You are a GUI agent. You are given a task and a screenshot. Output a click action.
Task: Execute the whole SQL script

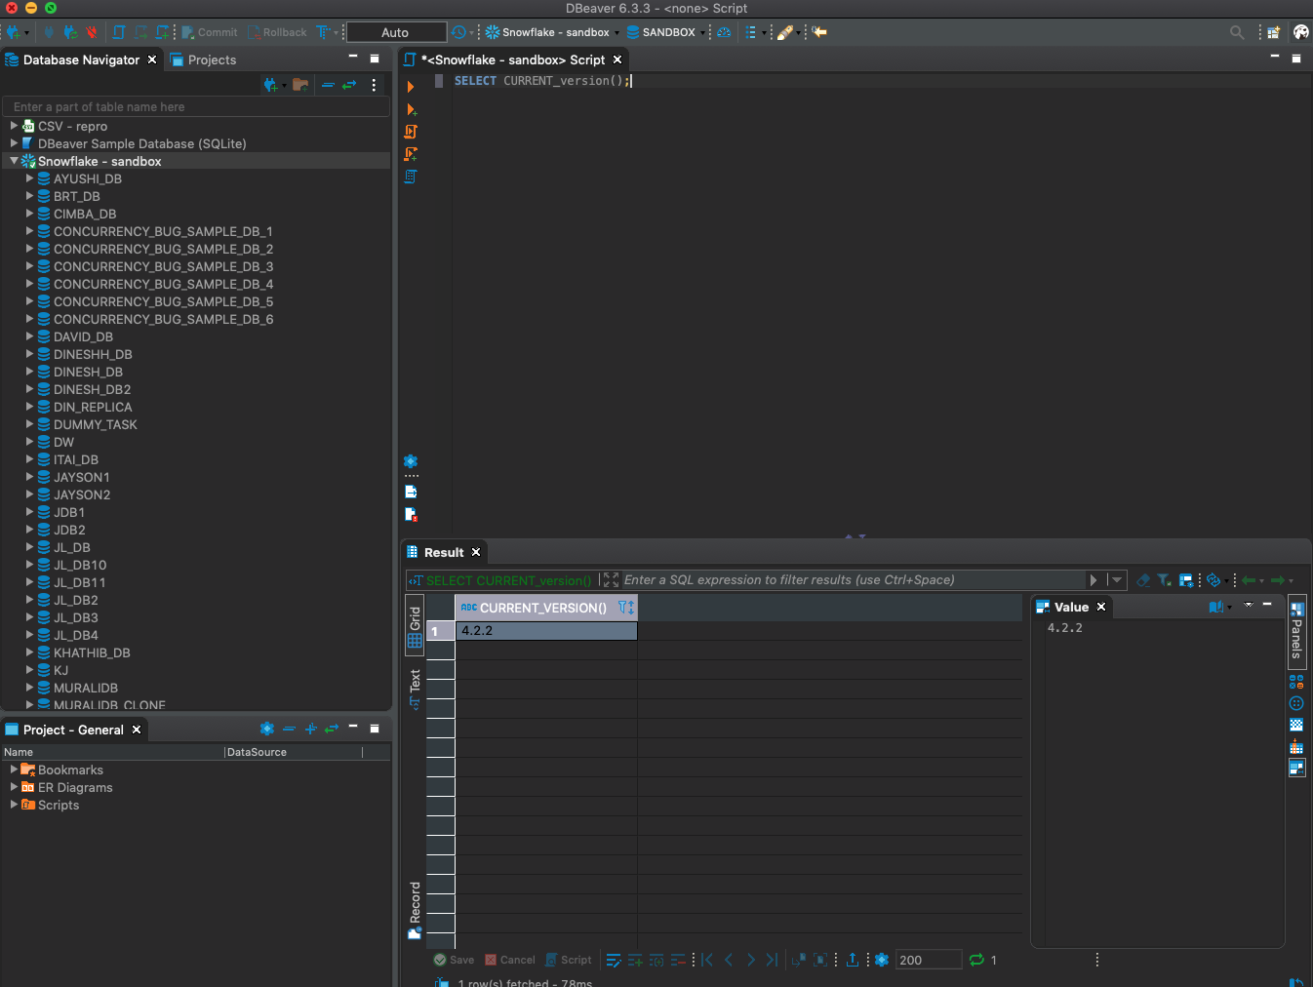tap(411, 132)
